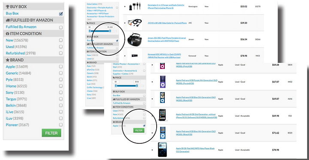Viewport: 309px width, 160px height.
Task: Click the price tag icon in $1,200 panel's PRICE header
Action: point(88,23)
